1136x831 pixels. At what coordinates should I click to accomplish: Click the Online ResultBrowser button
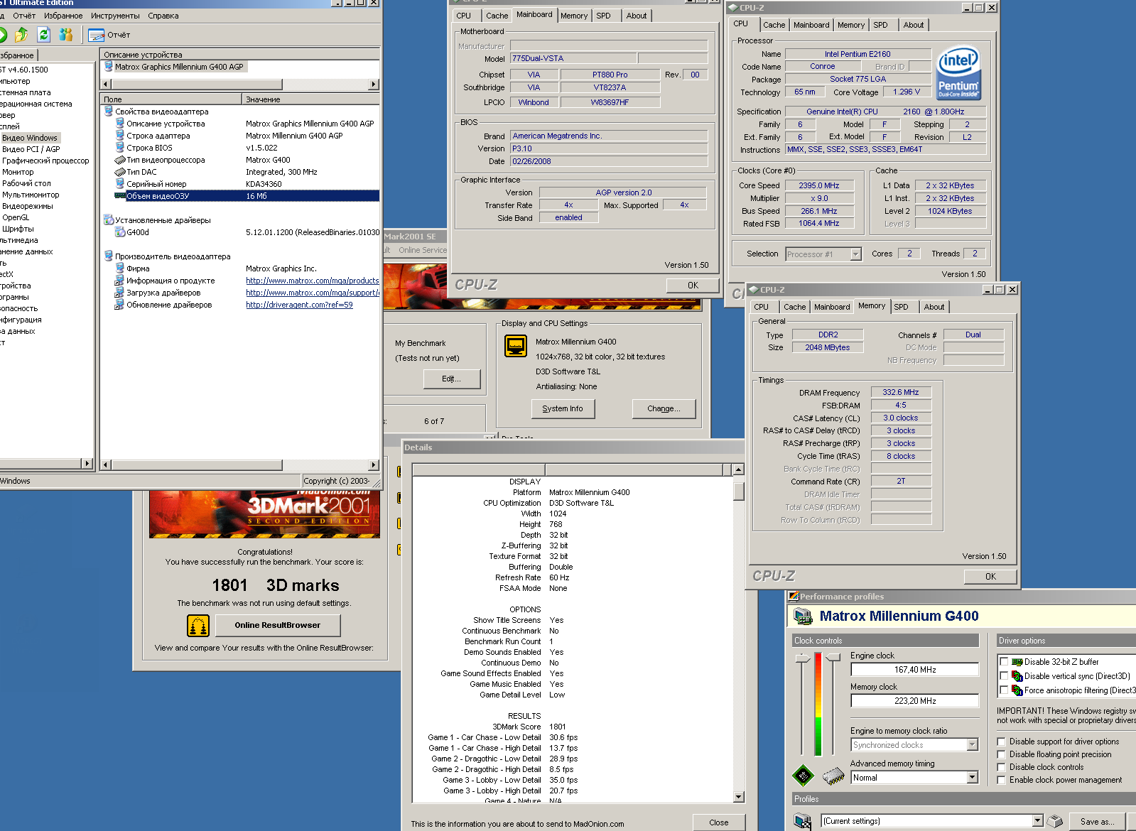pos(277,625)
